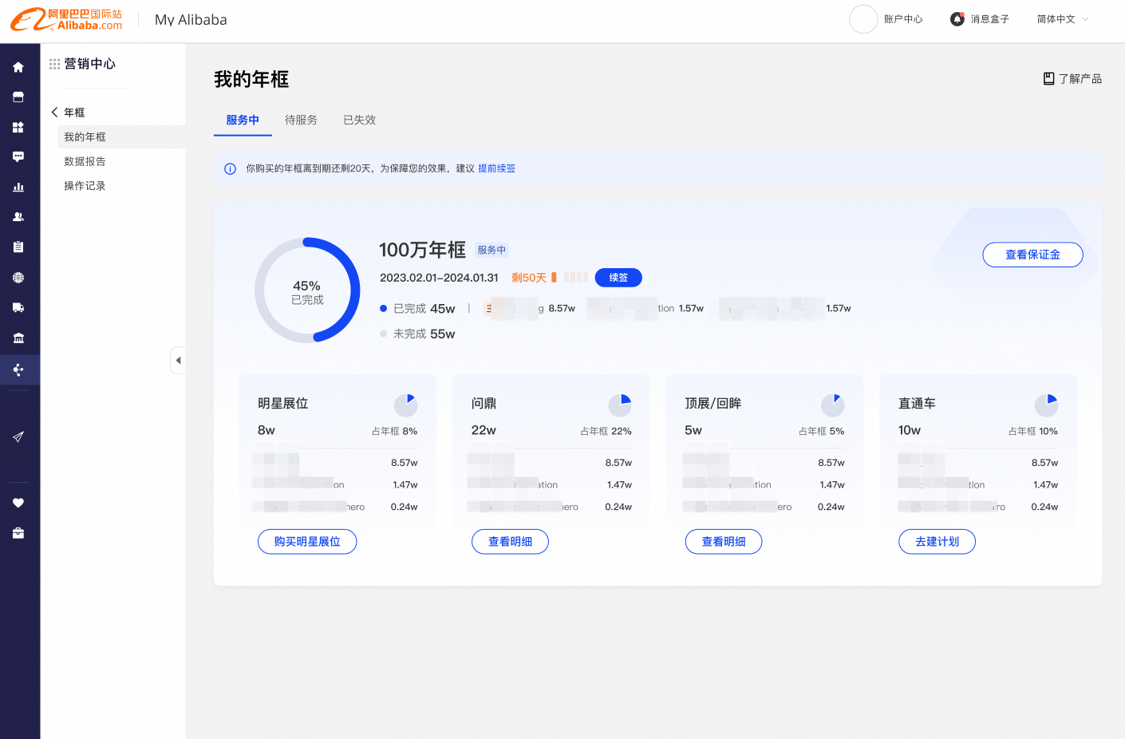Click the 22w amount in 问鼎 card
This screenshot has height=739, width=1125.
click(x=484, y=430)
